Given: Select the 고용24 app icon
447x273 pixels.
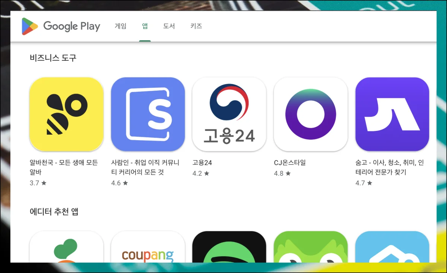Looking at the screenshot, I should tap(229, 114).
